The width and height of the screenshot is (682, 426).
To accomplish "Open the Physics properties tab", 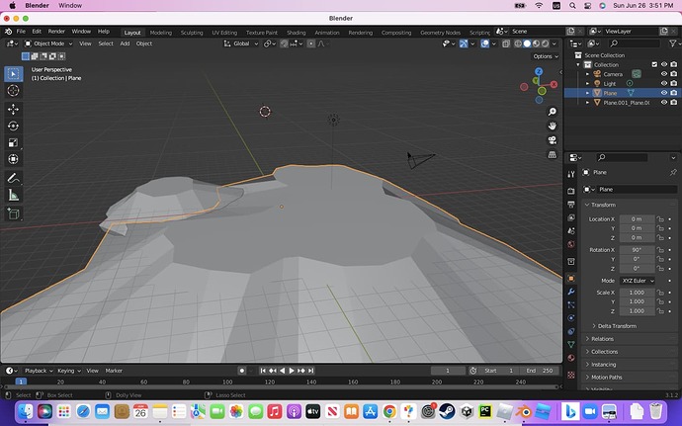I will click(x=571, y=318).
